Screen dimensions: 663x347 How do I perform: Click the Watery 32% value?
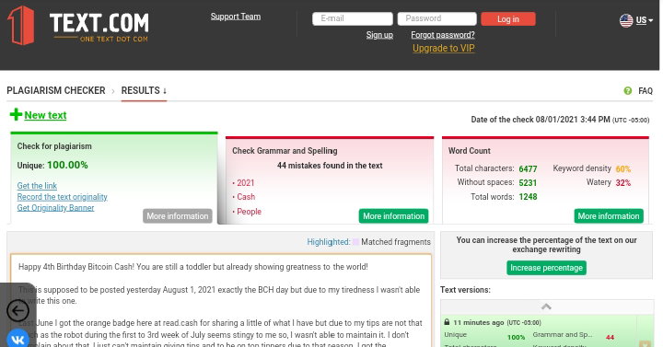click(622, 183)
